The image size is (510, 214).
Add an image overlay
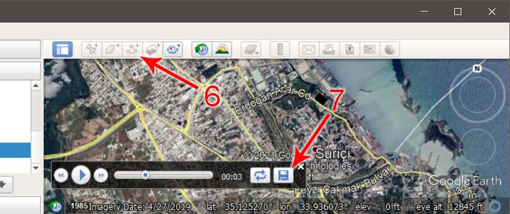tap(152, 49)
